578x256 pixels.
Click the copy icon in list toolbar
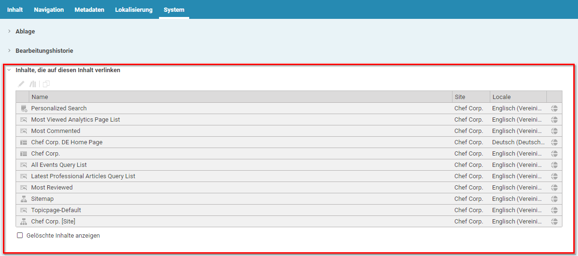click(x=46, y=84)
